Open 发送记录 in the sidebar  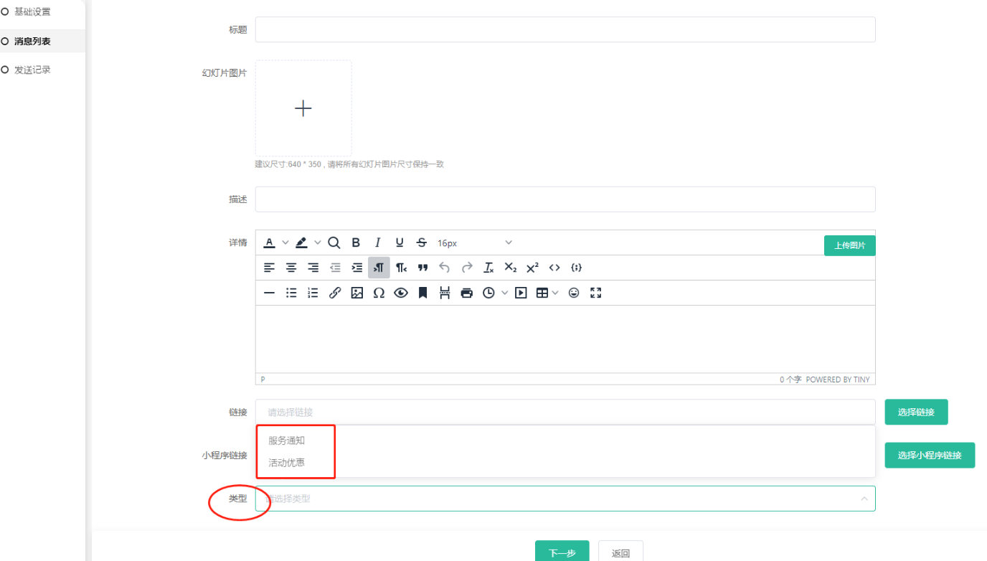(32, 70)
